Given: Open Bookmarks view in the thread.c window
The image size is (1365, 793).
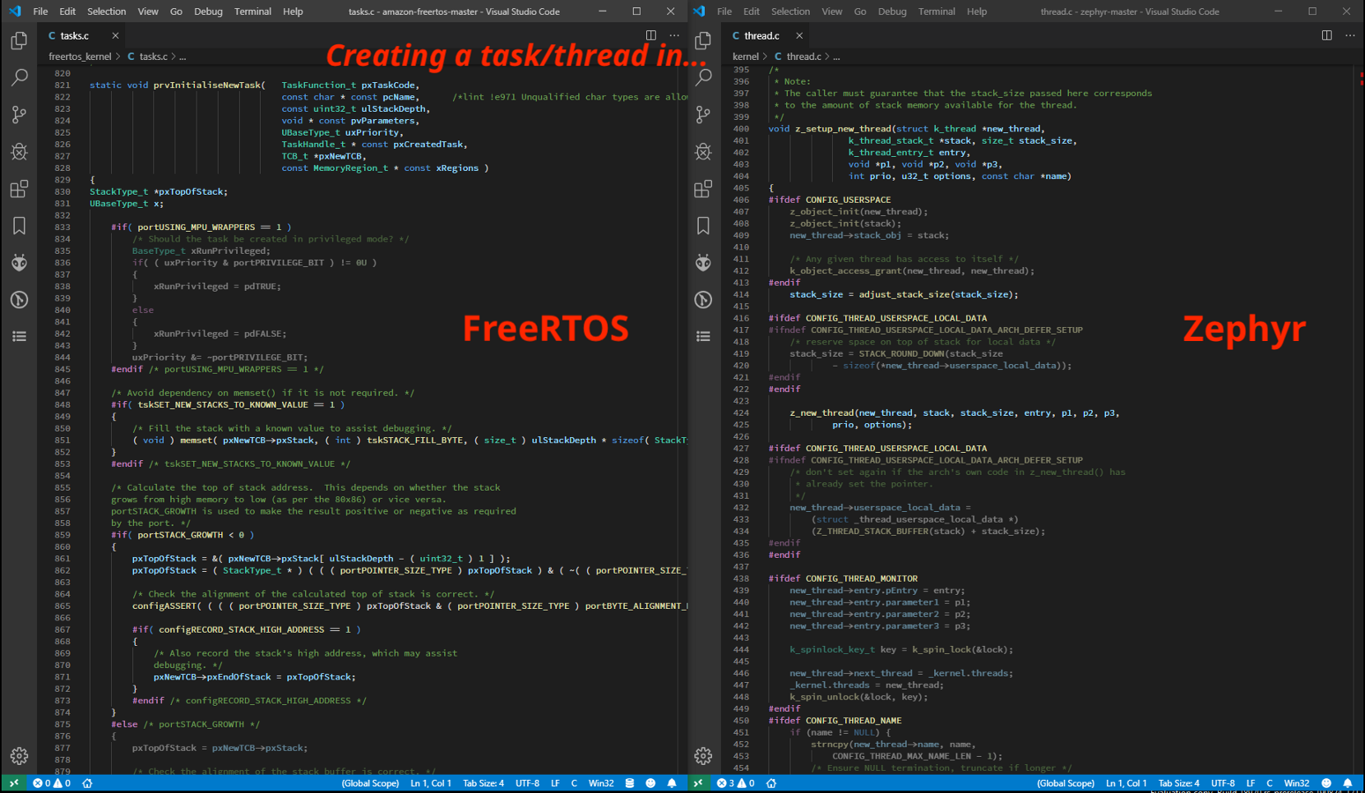Looking at the screenshot, I should [x=703, y=226].
